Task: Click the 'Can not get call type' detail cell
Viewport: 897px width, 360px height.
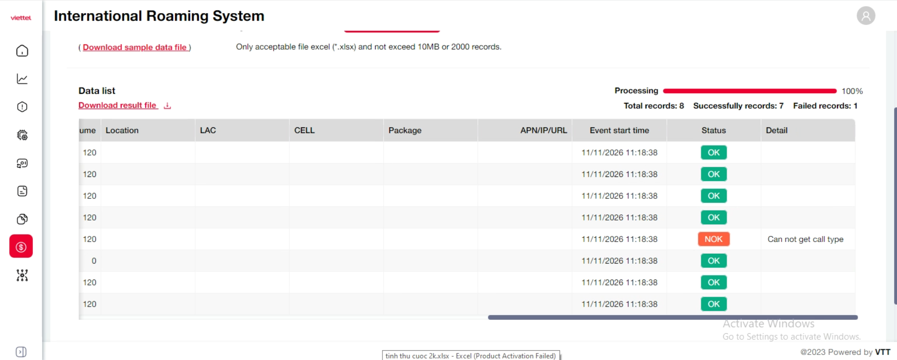Action: pos(805,239)
